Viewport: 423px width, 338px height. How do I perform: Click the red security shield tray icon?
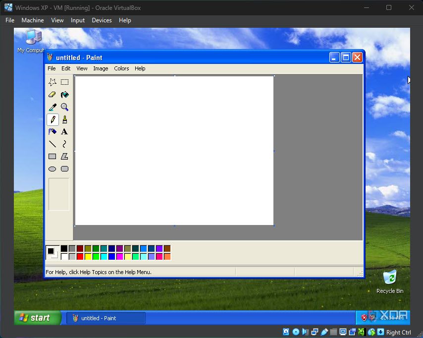[364, 318]
